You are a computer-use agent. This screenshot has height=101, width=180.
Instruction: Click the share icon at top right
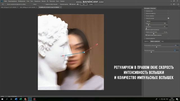point(178,4)
